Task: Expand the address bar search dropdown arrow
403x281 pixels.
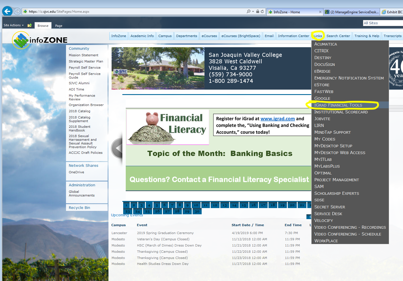Action: pos(253,12)
